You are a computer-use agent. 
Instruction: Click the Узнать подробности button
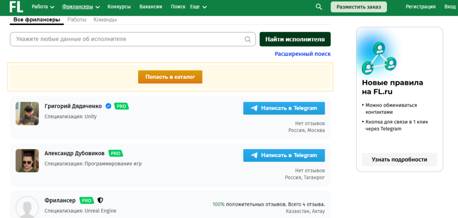coord(399,159)
